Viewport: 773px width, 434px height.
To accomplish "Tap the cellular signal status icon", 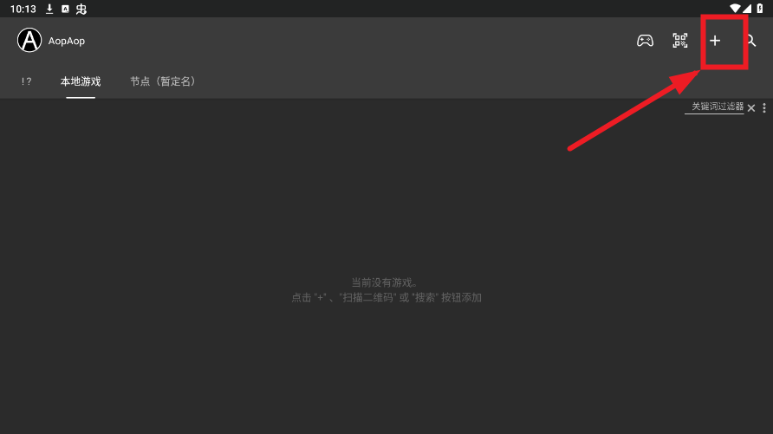I will click(747, 9).
